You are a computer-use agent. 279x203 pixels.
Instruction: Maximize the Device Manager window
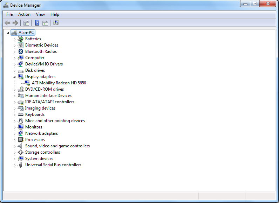coord(254,3)
